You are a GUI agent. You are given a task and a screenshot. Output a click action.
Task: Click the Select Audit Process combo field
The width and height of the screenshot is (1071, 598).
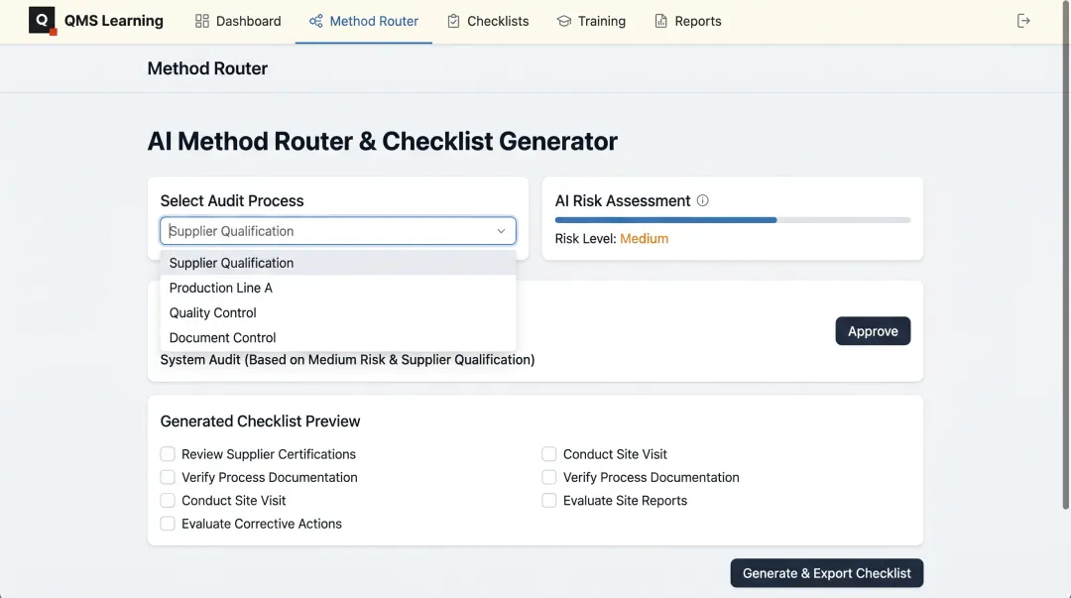pos(338,231)
